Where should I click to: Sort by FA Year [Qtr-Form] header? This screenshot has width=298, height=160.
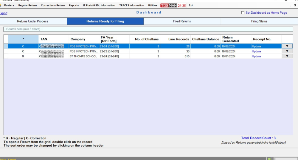point(114,39)
